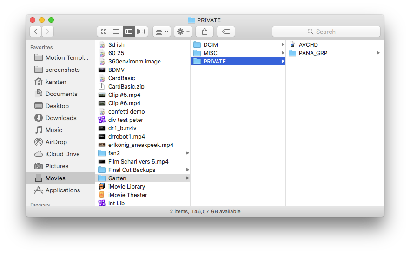Image resolution: width=410 pixels, height=254 pixels.
Task: Select the Clip #6.mp4 thumbnail
Action: pos(102,103)
